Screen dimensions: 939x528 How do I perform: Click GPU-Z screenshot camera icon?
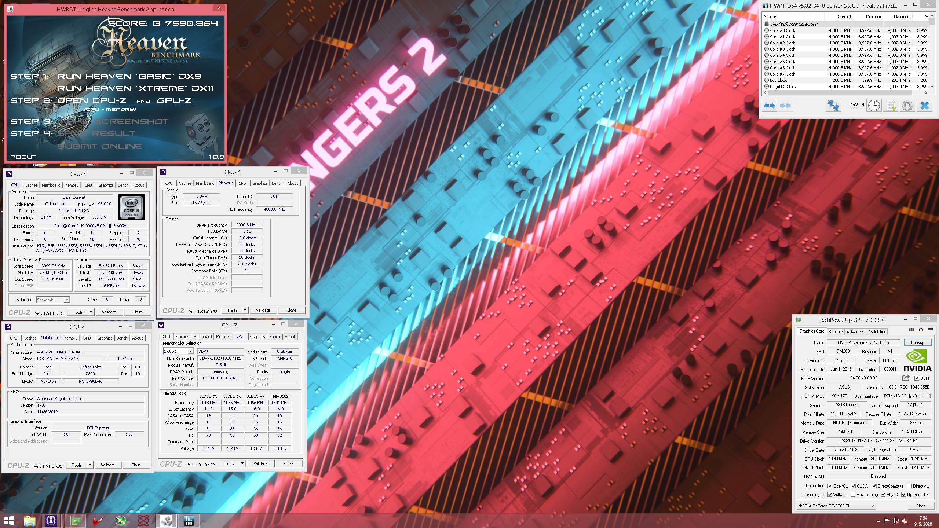click(x=911, y=330)
